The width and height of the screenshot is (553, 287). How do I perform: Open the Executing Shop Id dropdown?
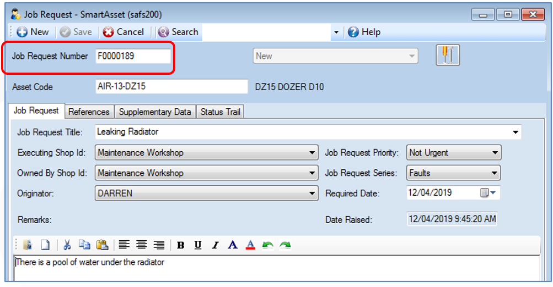[x=206, y=153]
